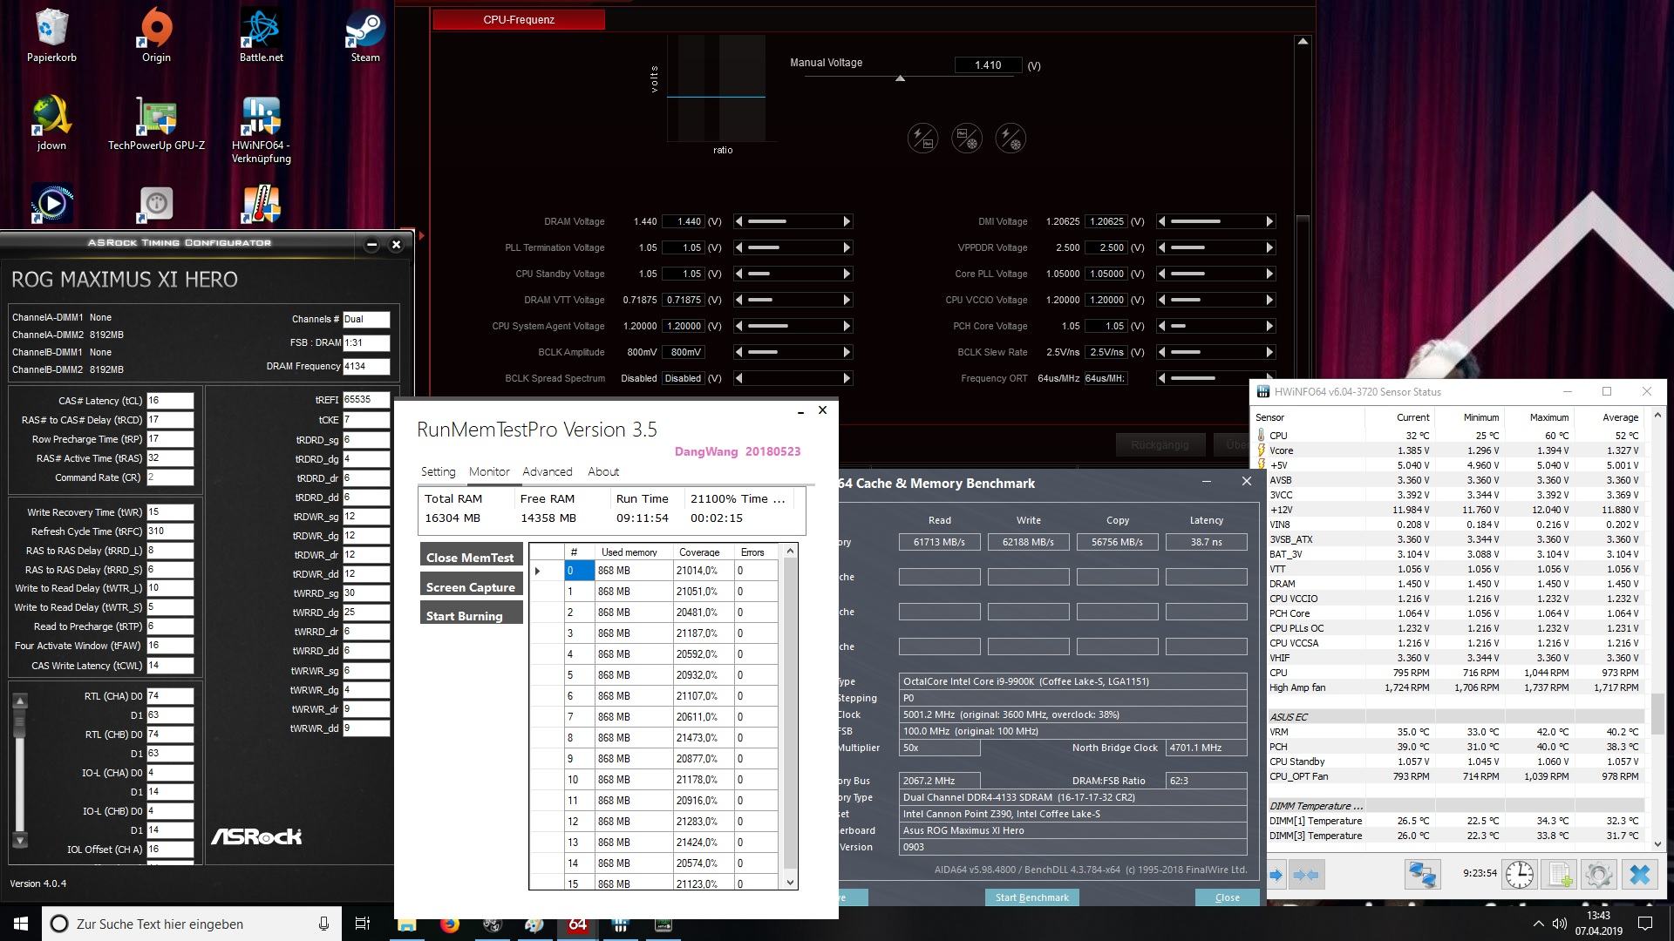
Task: Click the DRAM Voltage input field
Action: tap(683, 221)
